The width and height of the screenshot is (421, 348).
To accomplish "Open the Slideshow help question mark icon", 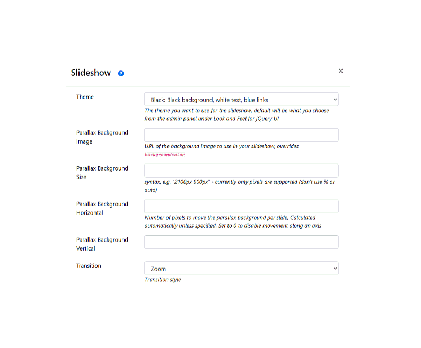I will point(121,73).
